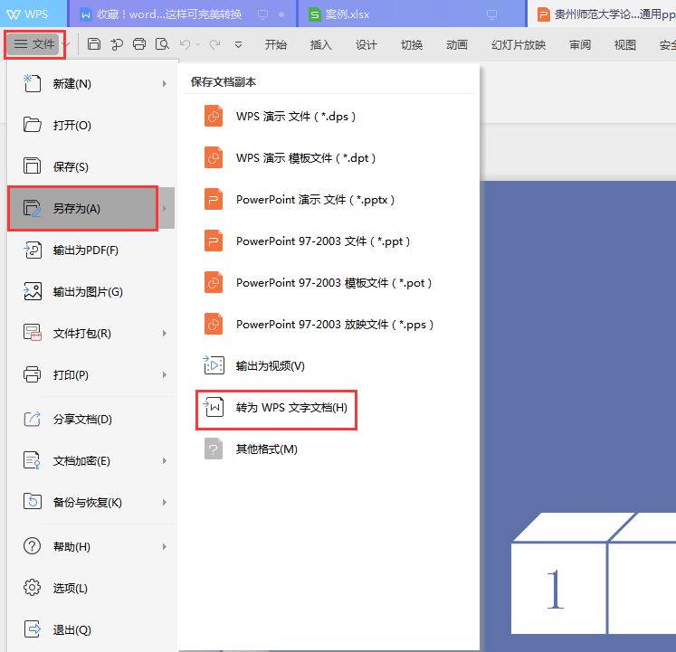The image size is (676, 652).
Task: Expand the 新建(N) submenu arrow
Action: pos(165,83)
